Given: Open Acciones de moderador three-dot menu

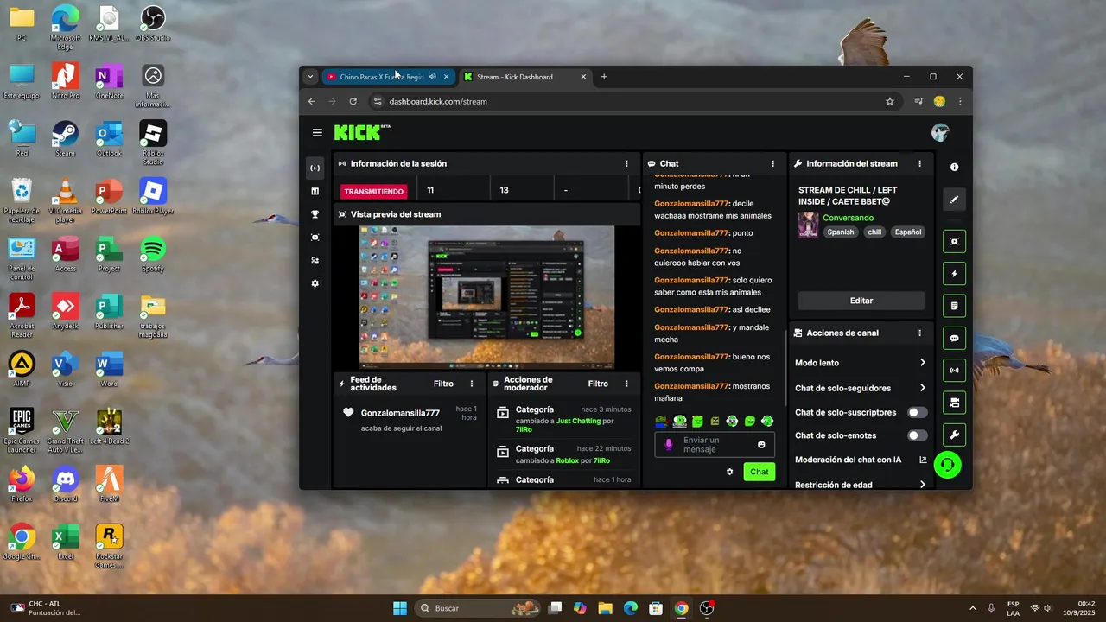Looking at the screenshot, I should click(626, 384).
